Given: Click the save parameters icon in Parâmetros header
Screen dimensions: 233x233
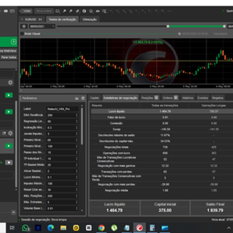Looking at the screenshot, I should pos(83,98).
